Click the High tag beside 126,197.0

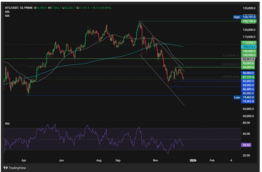[x=237, y=17]
